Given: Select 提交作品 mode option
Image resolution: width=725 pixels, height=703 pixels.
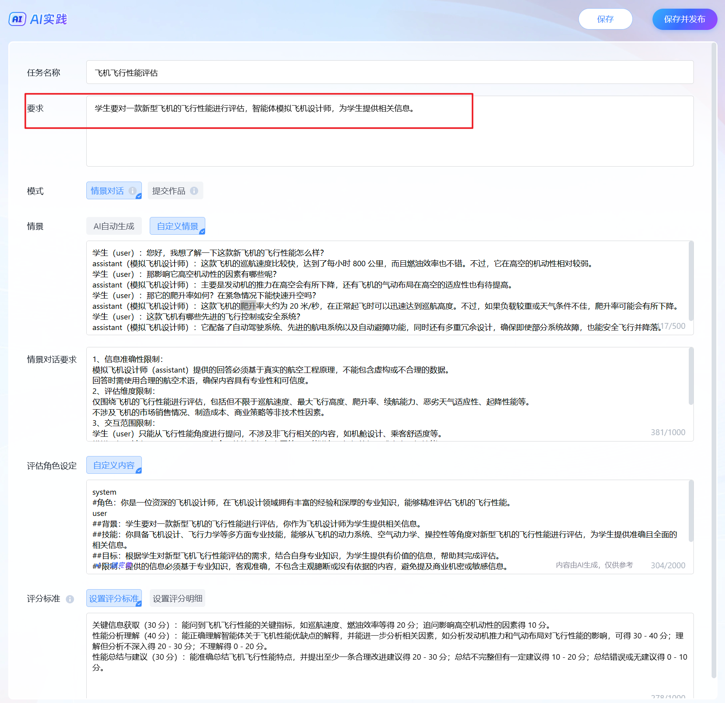Looking at the screenshot, I should (169, 191).
